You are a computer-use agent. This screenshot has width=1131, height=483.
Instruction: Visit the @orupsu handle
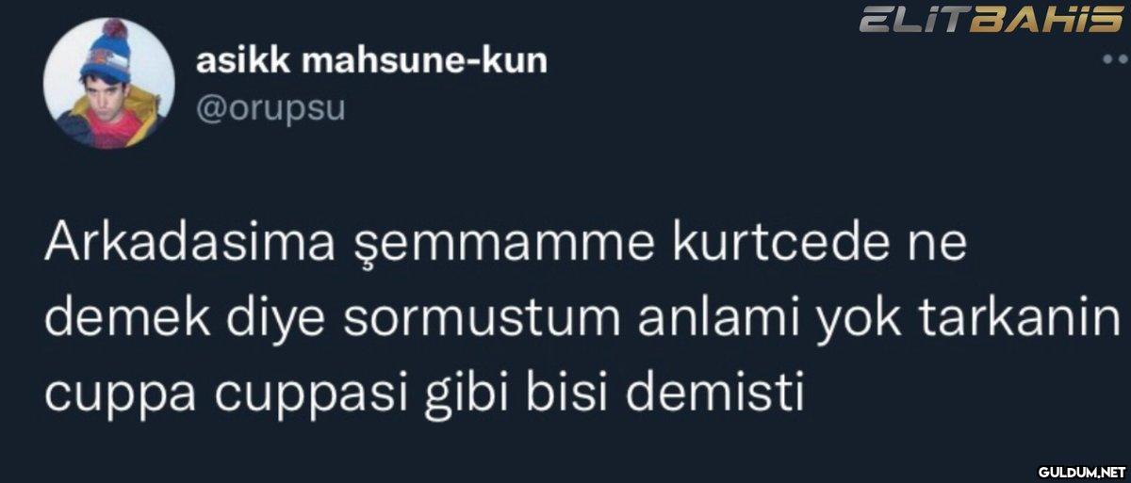pos(270,109)
